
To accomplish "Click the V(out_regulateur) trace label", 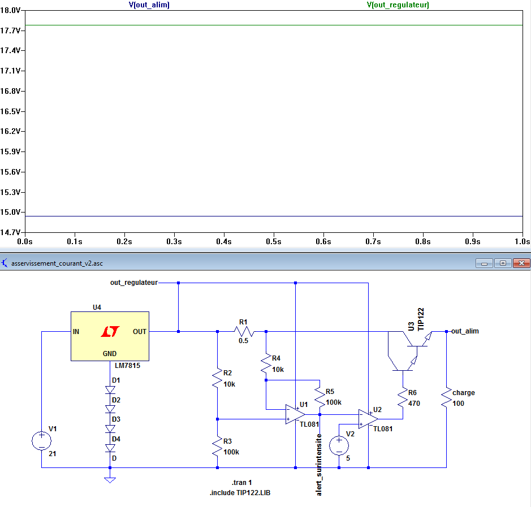I will [x=398, y=5].
